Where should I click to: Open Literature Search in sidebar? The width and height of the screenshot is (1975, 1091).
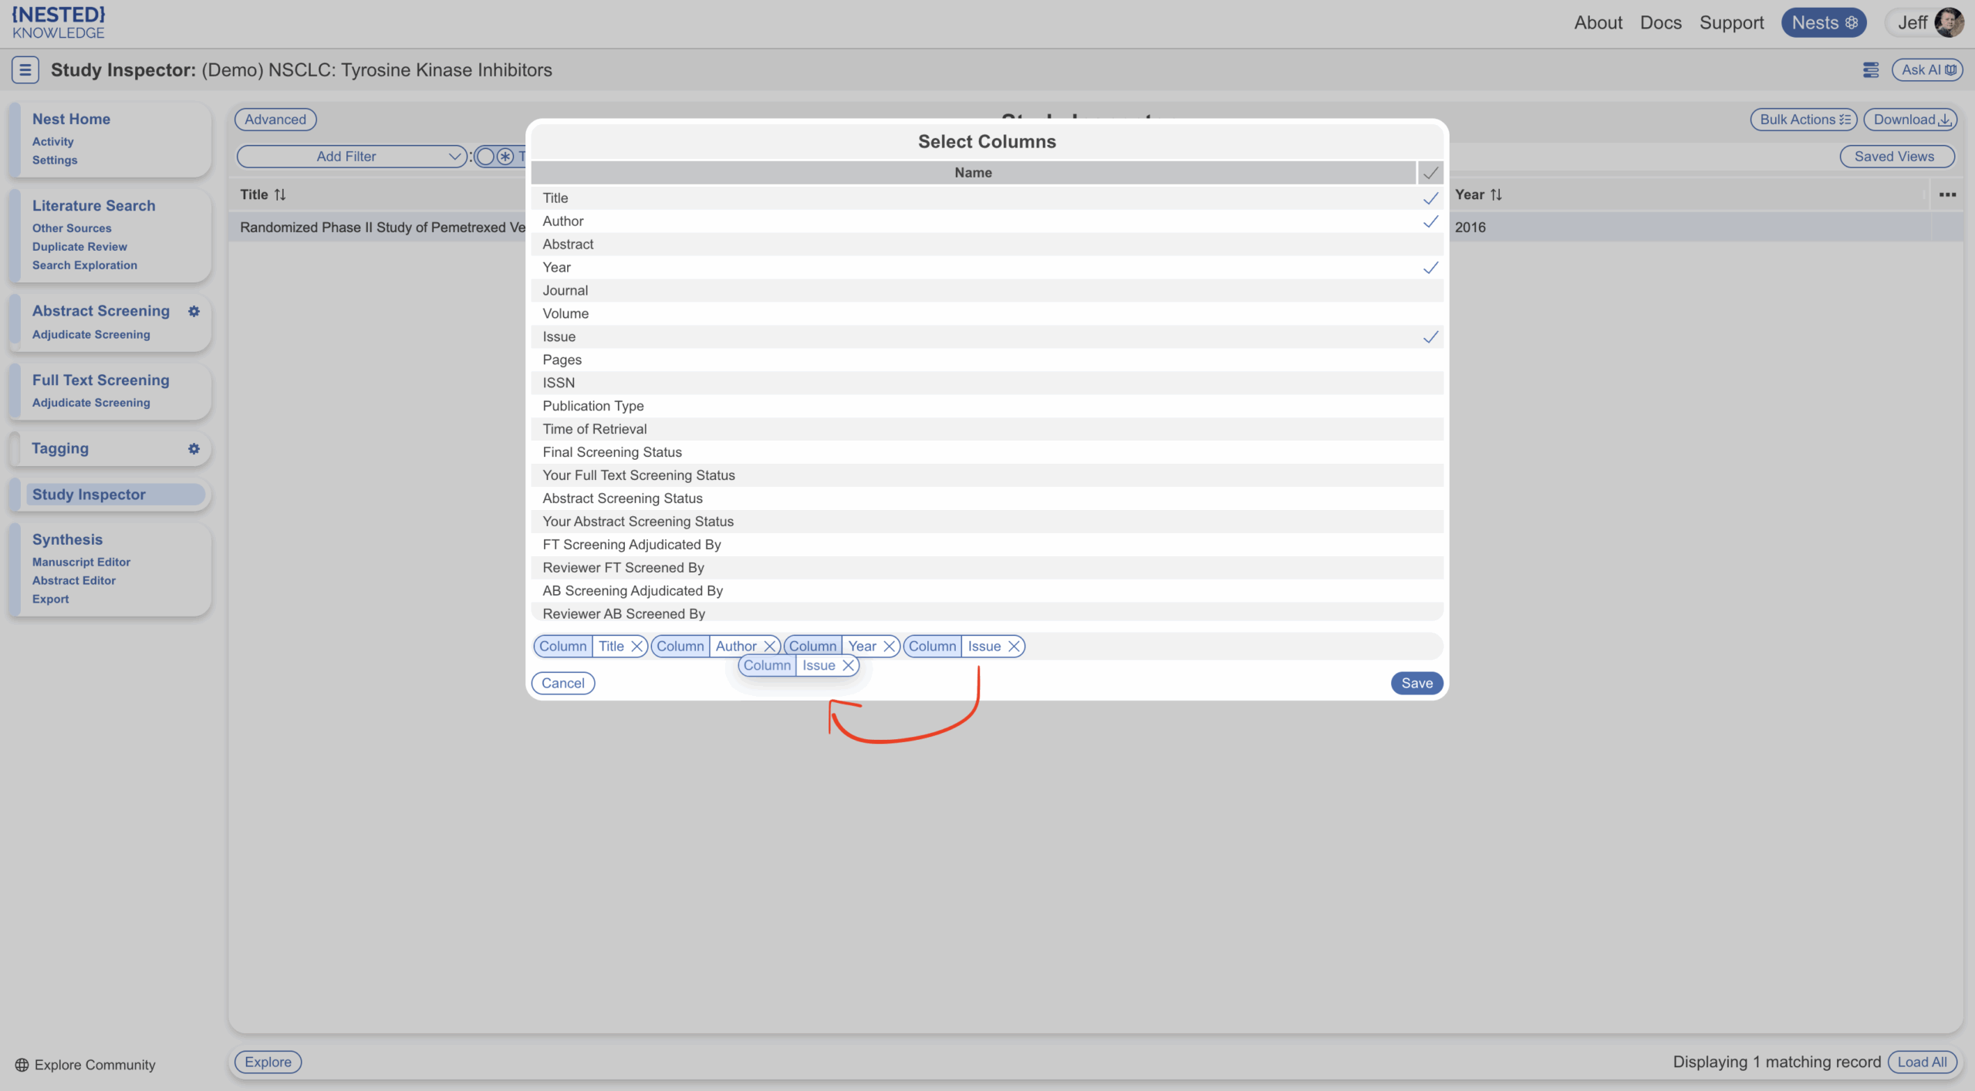coord(93,206)
